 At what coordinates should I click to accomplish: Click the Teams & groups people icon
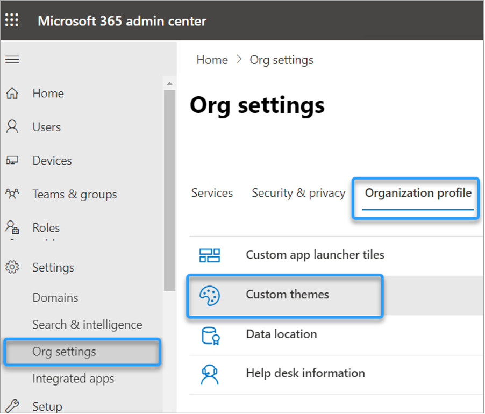pyautogui.click(x=12, y=194)
